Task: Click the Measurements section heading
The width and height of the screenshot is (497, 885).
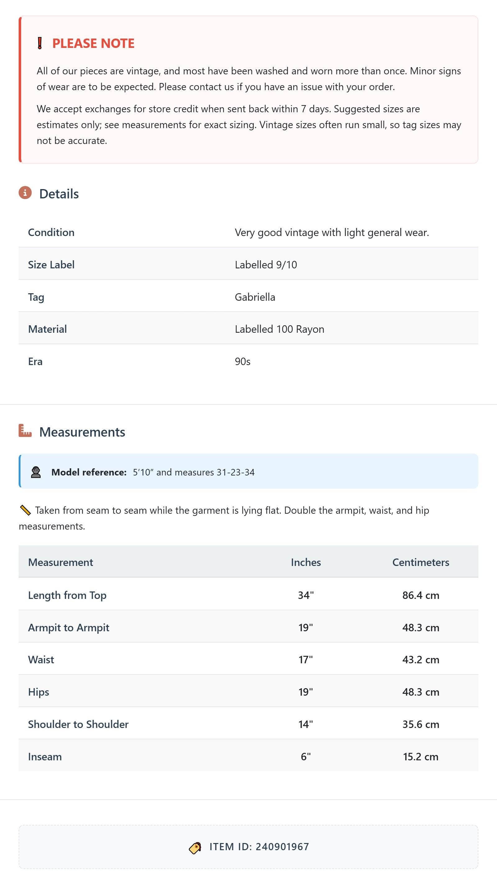Action: point(82,432)
